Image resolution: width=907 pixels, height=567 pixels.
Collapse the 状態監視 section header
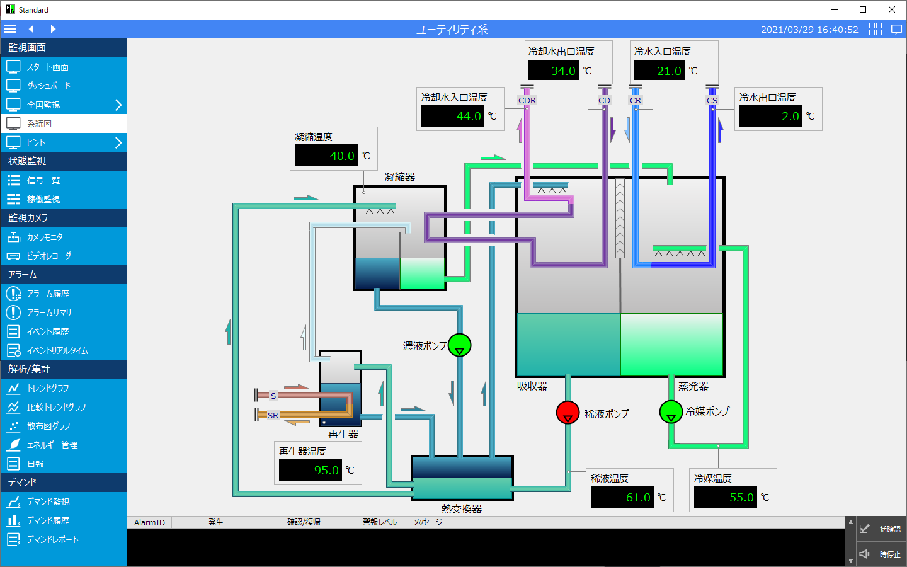63,161
